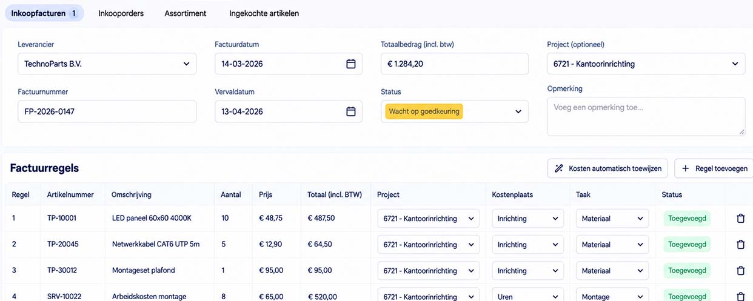Click into the Factuurnummer field FP-2026-0147
This screenshot has height=301, width=753.
[x=107, y=111]
